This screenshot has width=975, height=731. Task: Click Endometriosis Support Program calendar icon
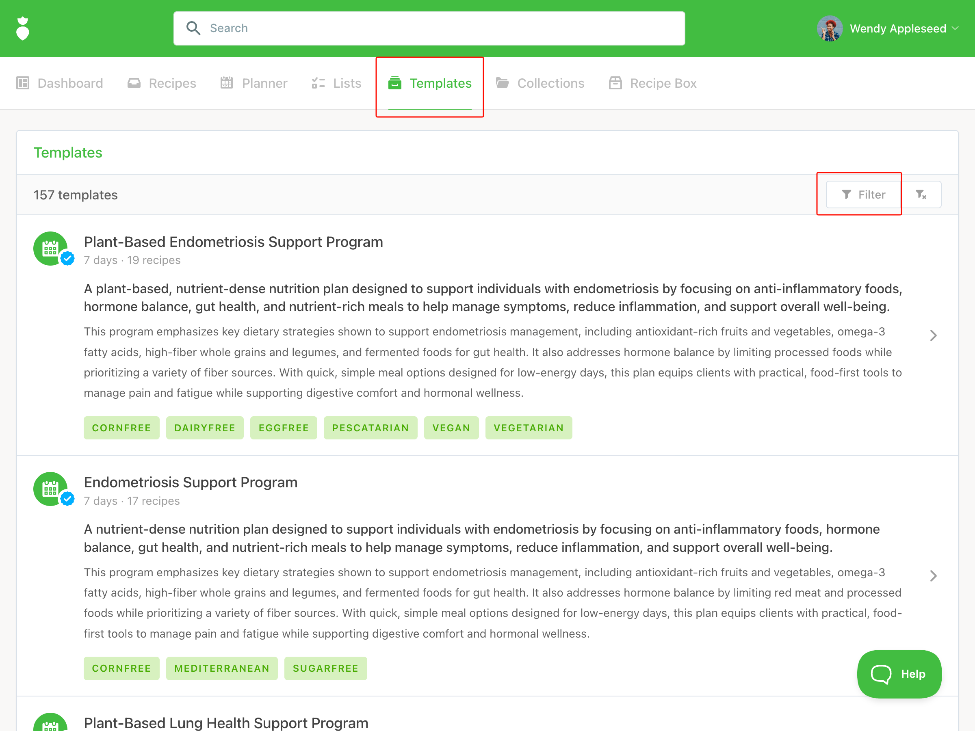(50, 489)
